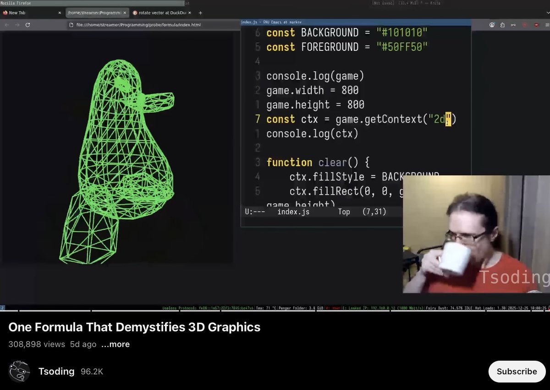Open the Firefox extensions puzzle icon
This screenshot has width=550, height=390.
tap(502, 25)
